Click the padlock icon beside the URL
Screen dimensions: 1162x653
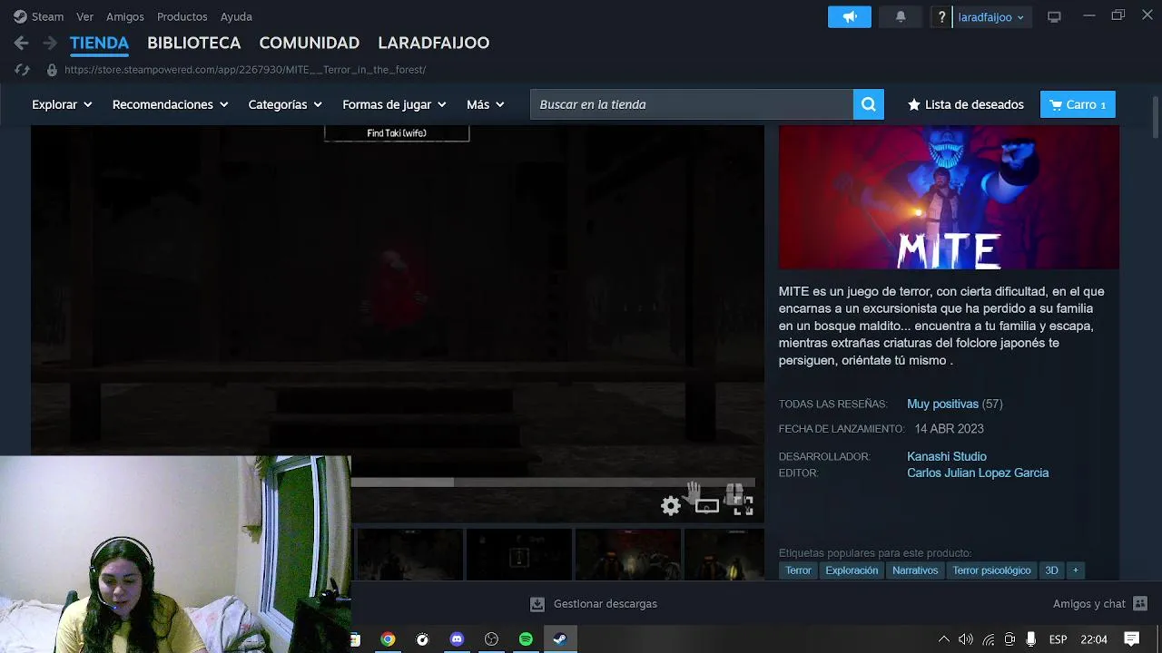point(52,70)
